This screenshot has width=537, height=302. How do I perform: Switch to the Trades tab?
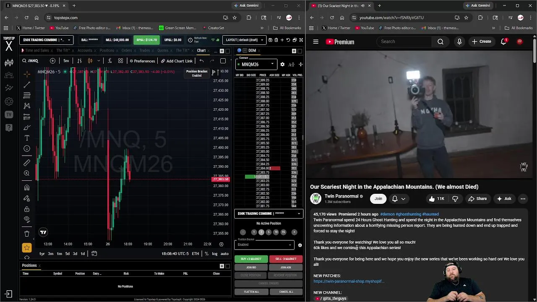pyautogui.click(x=145, y=50)
